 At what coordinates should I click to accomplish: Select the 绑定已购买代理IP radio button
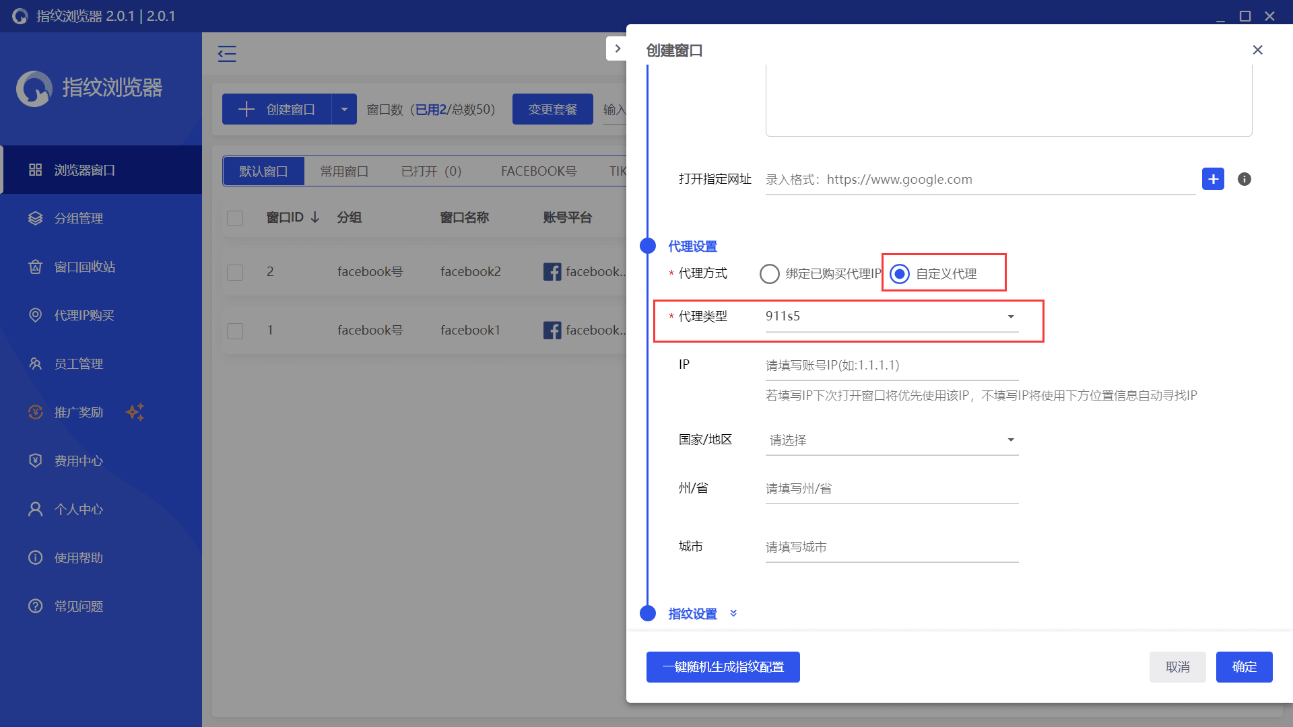(769, 274)
